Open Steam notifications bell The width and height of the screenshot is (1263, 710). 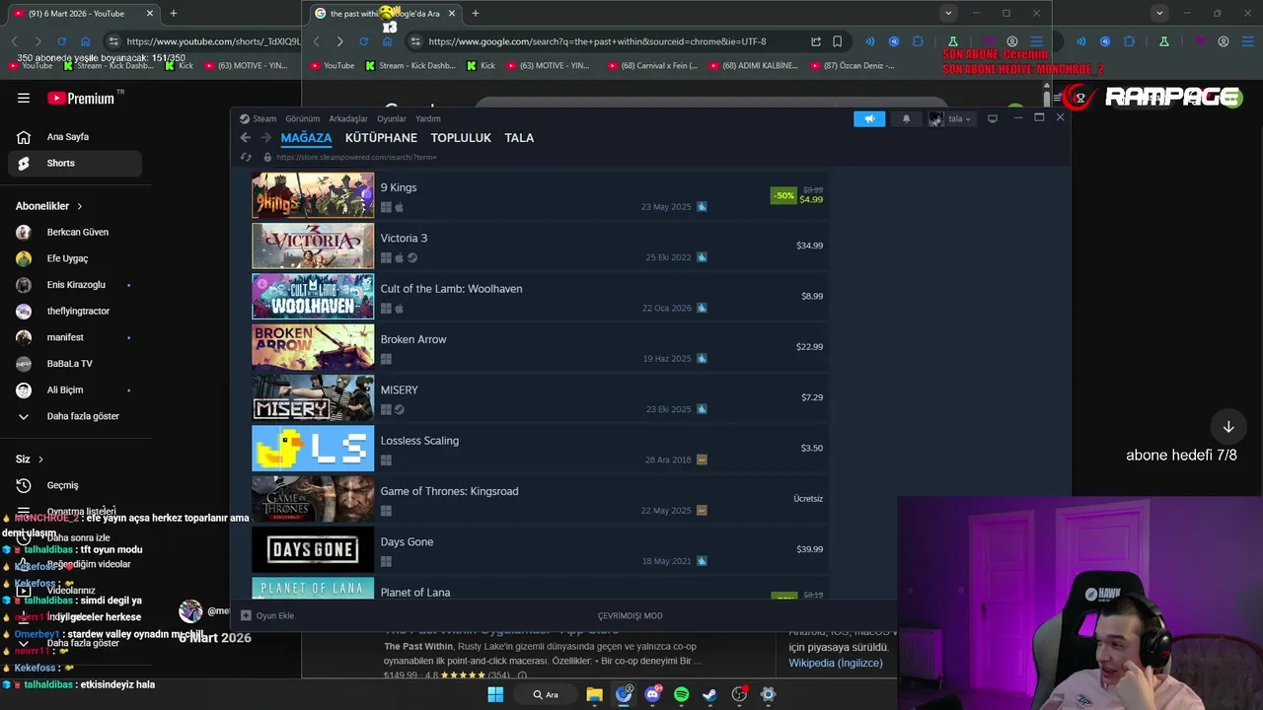(906, 119)
